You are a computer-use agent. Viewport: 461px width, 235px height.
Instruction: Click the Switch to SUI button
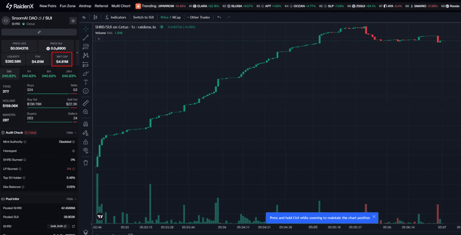(143, 17)
